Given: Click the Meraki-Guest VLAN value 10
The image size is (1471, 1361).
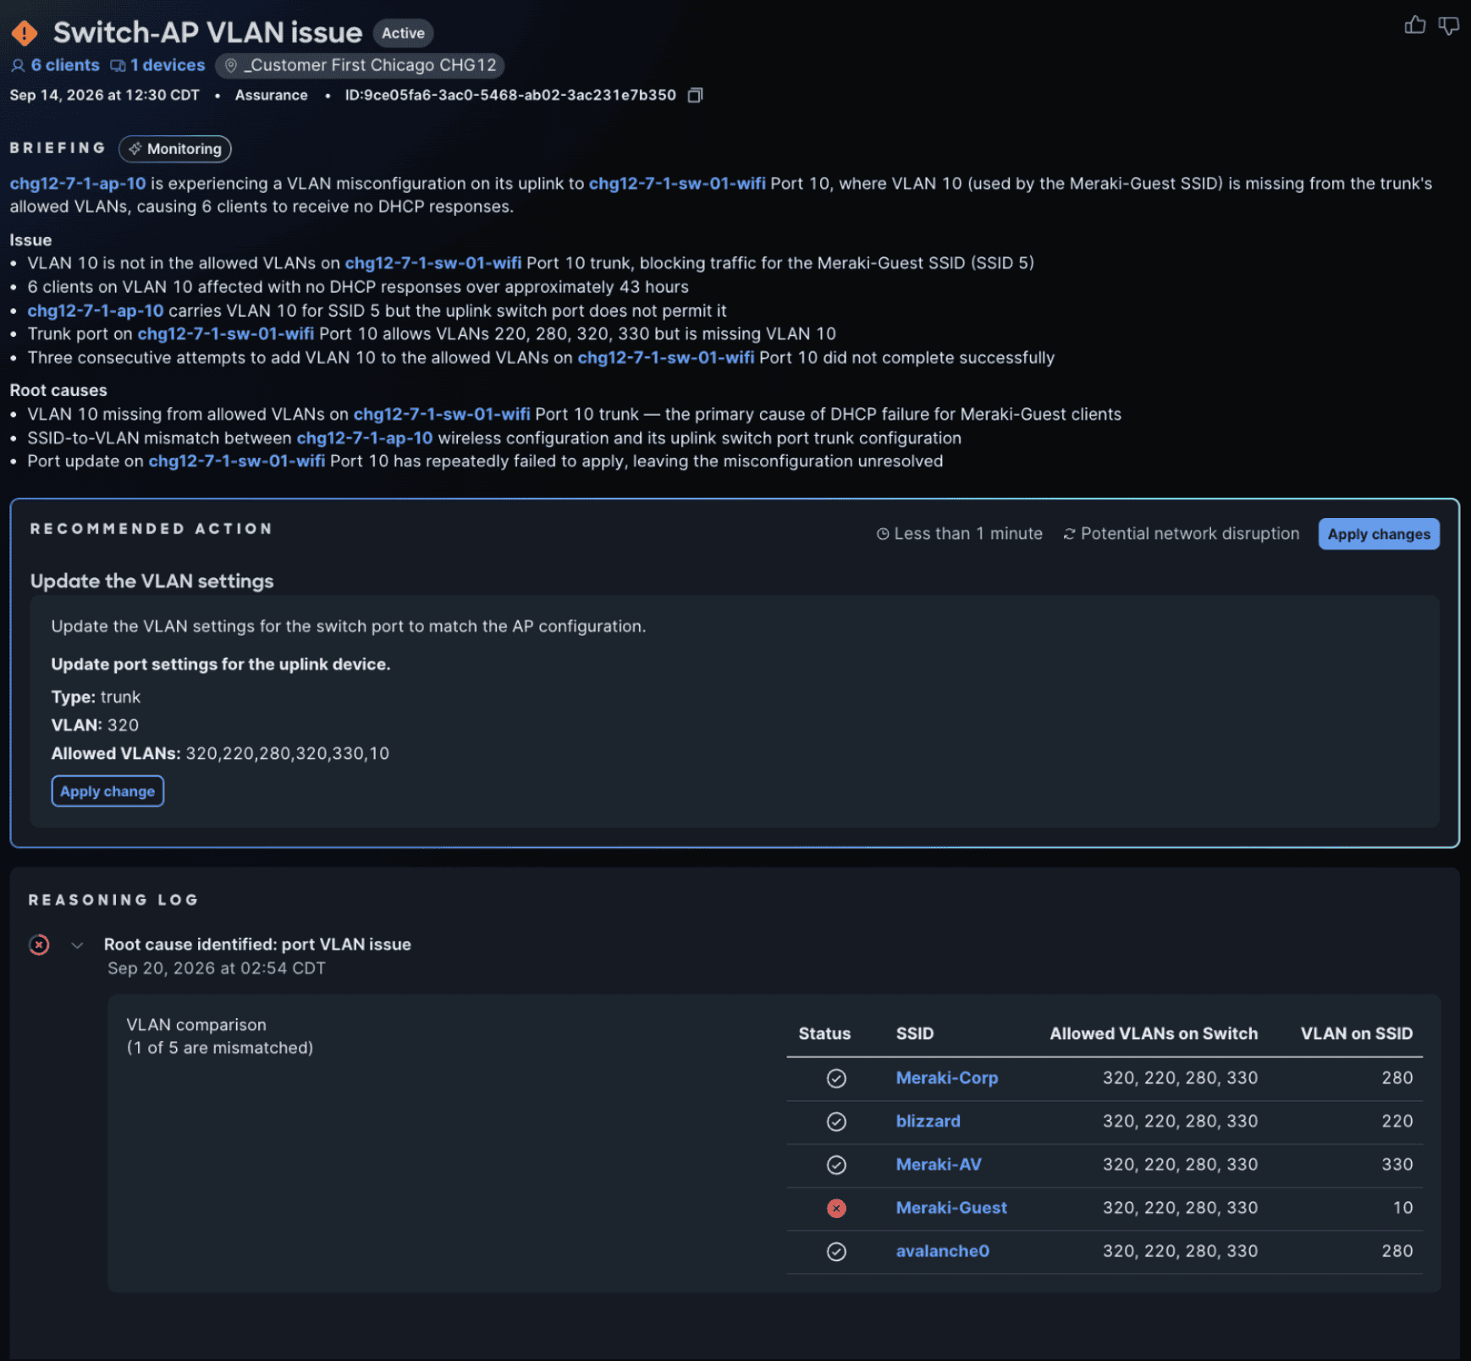Looking at the screenshot, I should click(1403, 1208).
